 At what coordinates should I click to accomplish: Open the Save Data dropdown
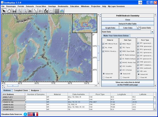click(152, 32)
